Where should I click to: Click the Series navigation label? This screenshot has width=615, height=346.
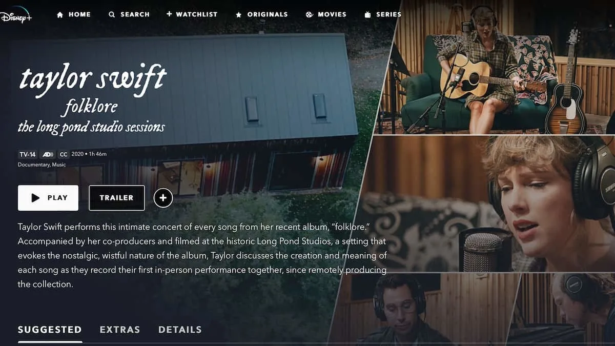coord(388,15)
